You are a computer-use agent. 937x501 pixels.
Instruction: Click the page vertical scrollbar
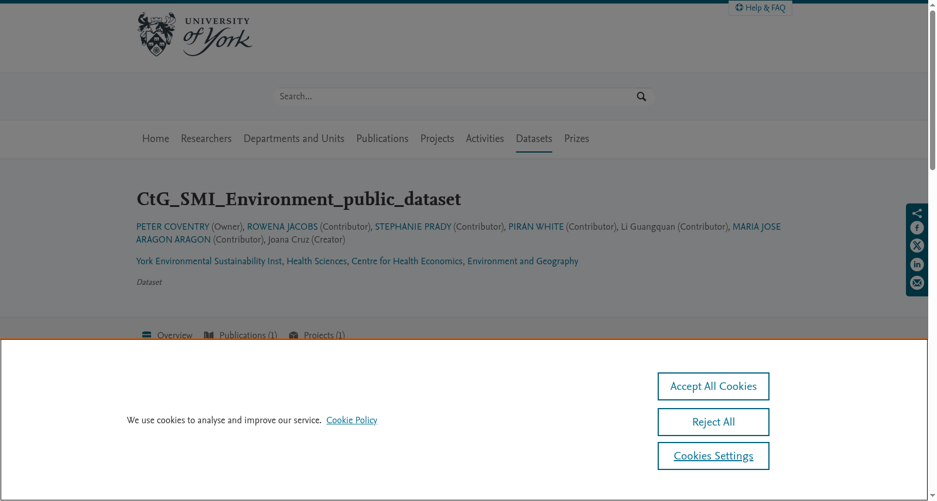pos(932,91)
